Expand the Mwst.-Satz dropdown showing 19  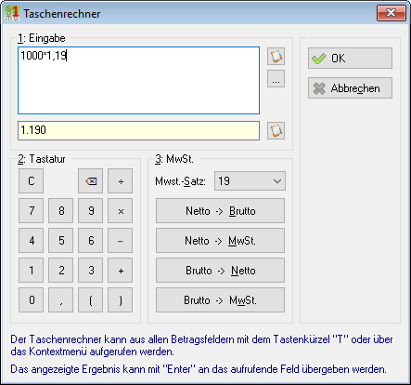pos(250,181)
